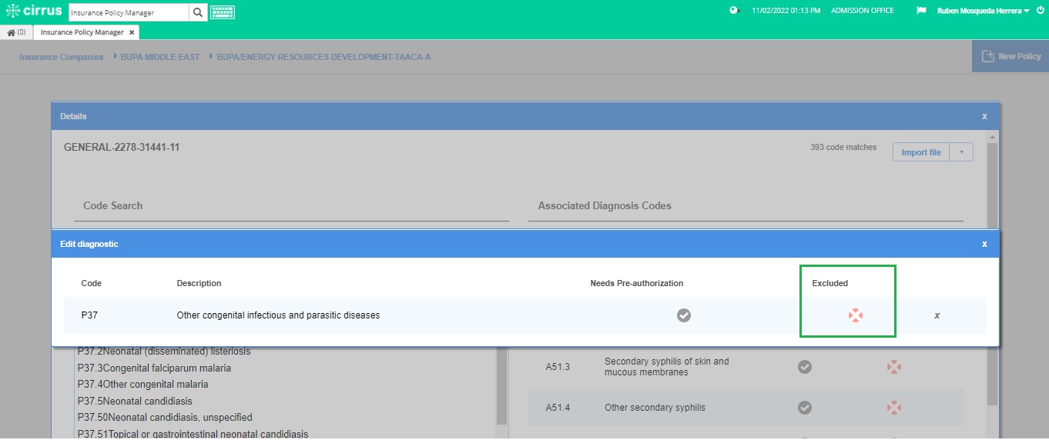Click the ADMISSION OFFICE label
The image size is (1049, 440).
pos(862,11)
